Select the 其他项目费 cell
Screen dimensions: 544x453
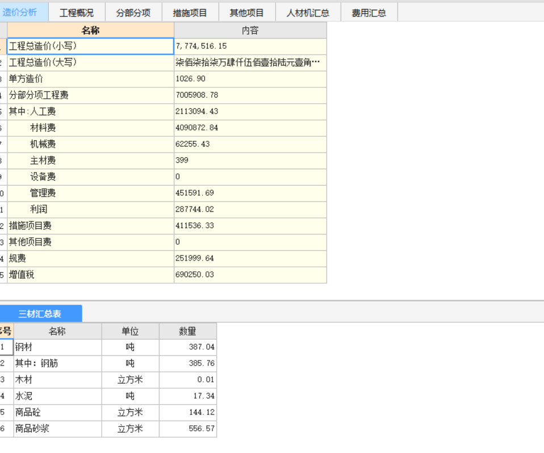click(x=90, y=242)
